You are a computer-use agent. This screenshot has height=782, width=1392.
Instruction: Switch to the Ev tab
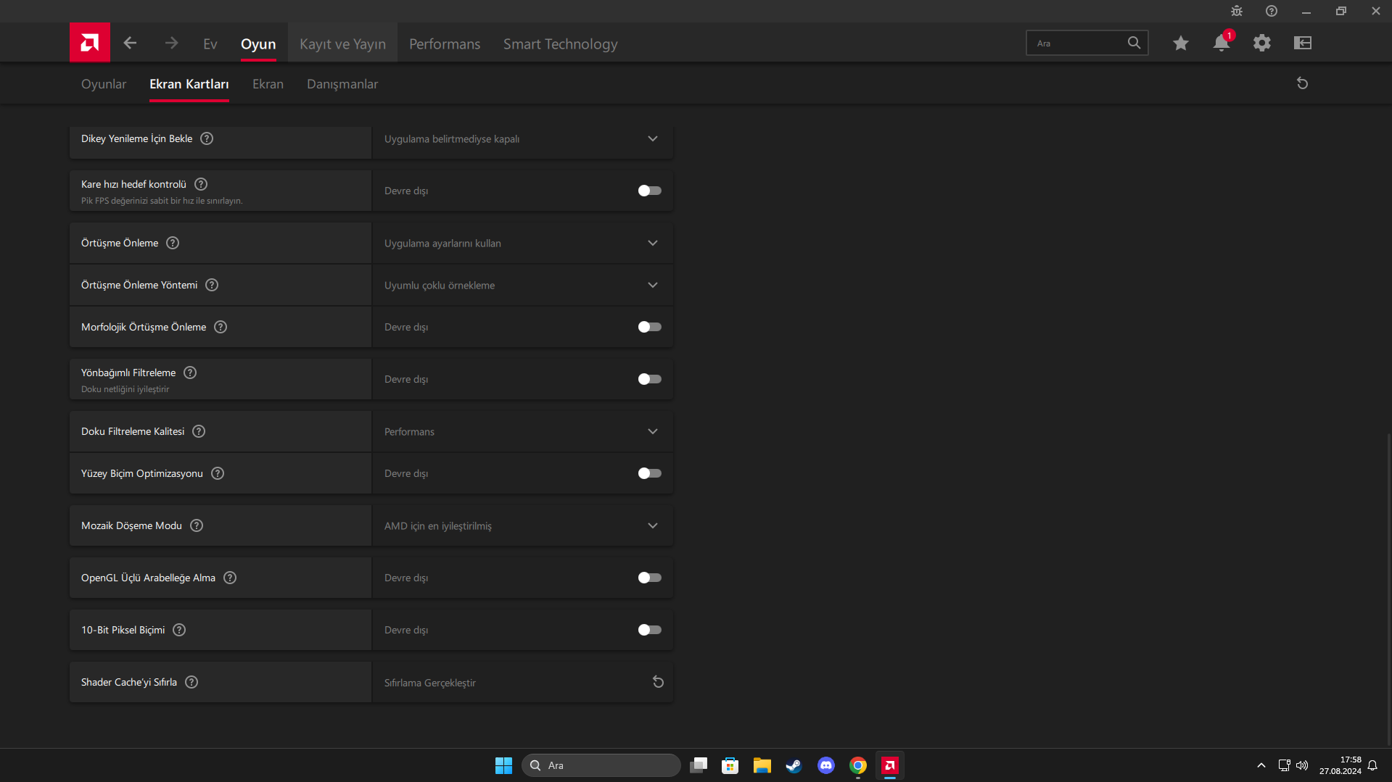pos(210,43)
